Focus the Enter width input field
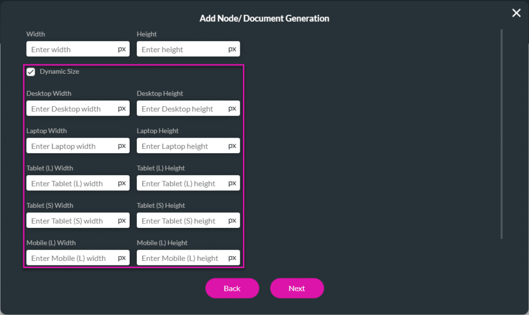 [71, 49]
